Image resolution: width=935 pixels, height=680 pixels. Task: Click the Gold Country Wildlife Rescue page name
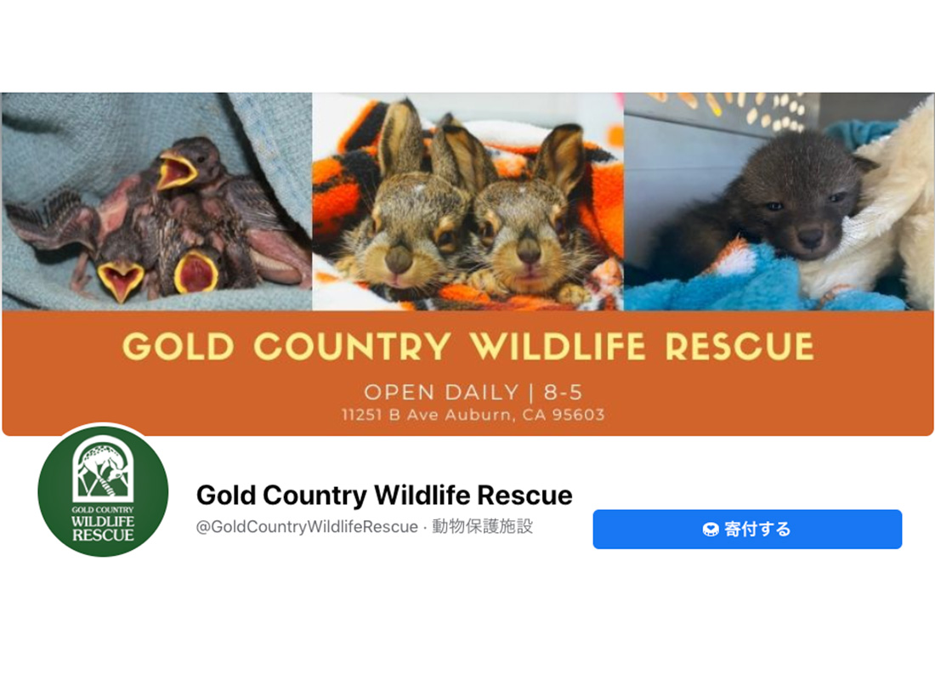coord(384,495)
